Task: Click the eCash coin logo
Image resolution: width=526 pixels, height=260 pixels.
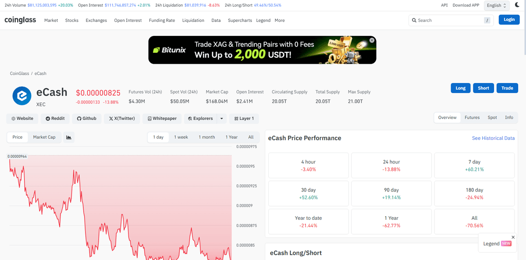Action: [21, 96]
